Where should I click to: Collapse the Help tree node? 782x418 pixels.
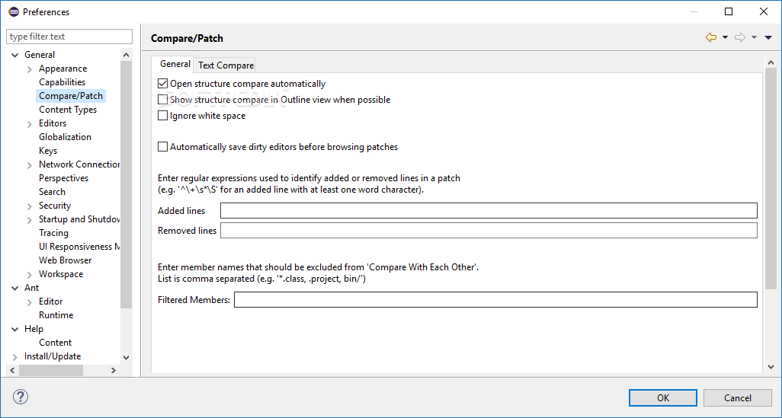coord(15,329)
